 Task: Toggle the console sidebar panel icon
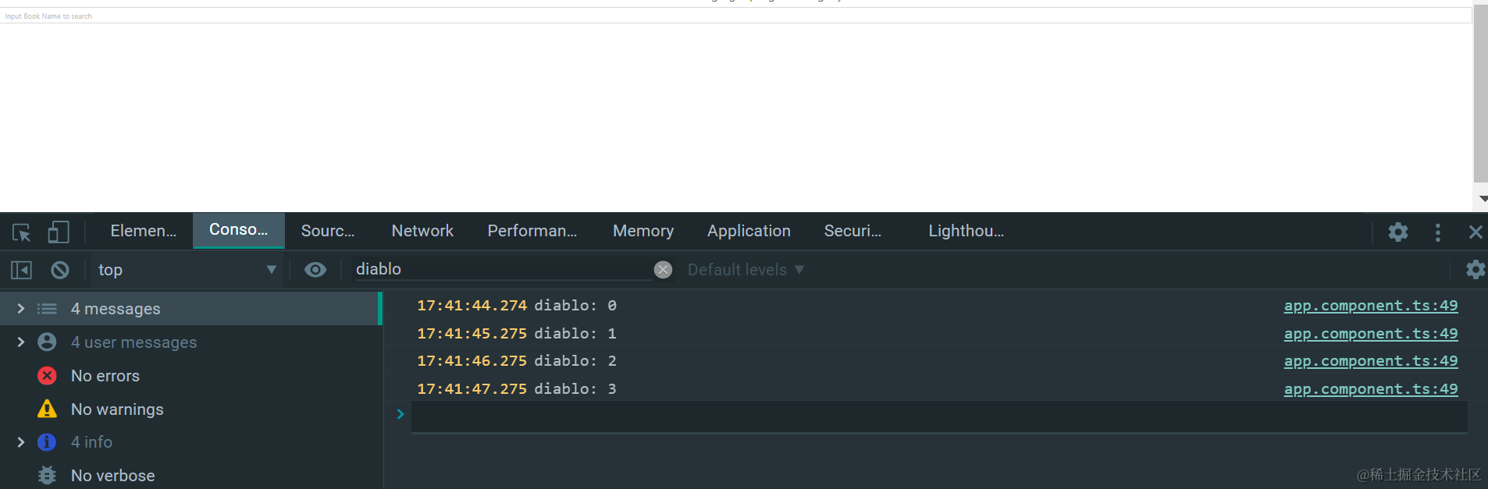click(x=21, y=270)
